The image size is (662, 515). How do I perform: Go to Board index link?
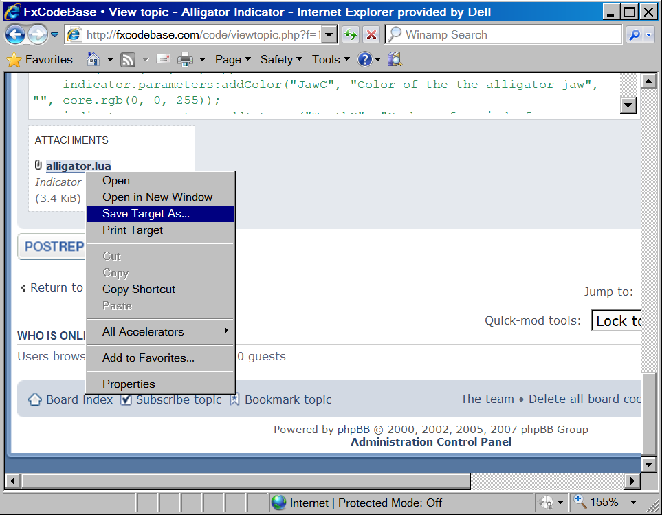tap(79, 399)
